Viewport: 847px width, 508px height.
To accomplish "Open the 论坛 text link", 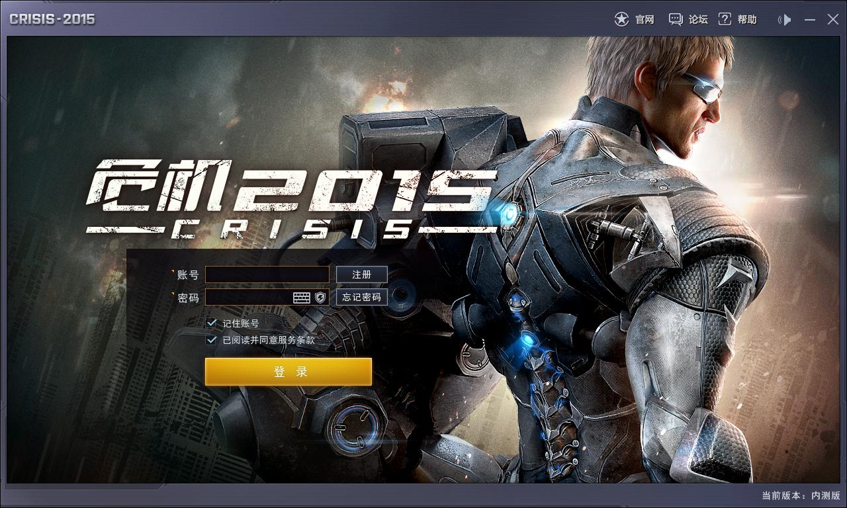I will 698,20.
